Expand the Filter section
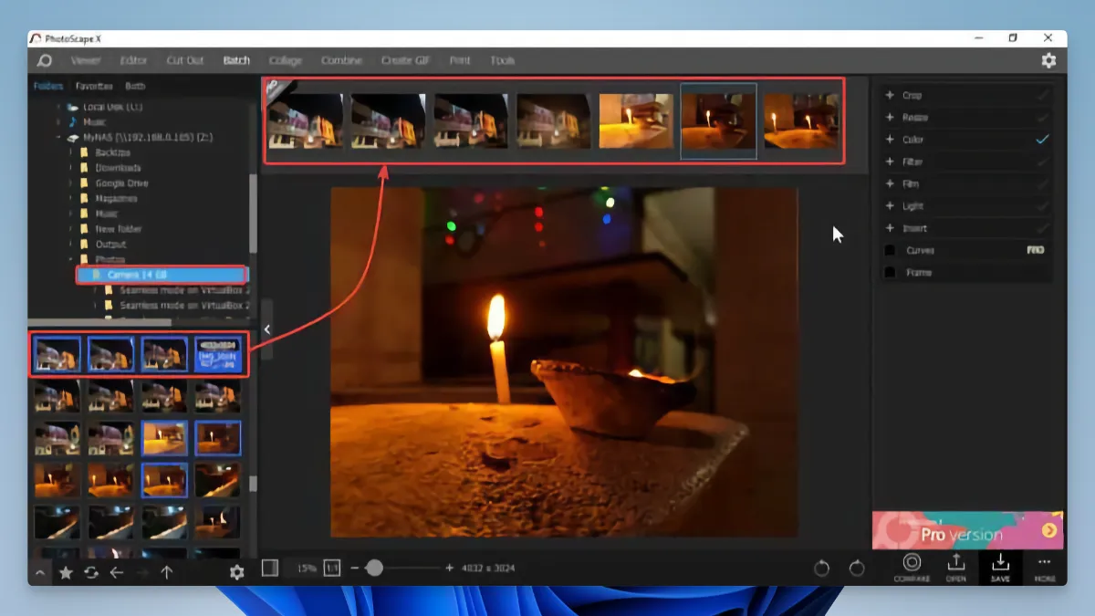This screenshot has height=616, width=1095. pos(888,162)
